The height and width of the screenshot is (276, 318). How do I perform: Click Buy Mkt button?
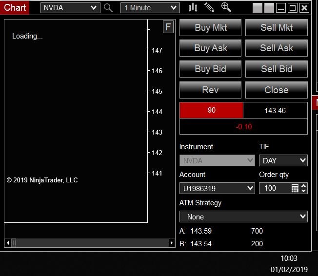pos(210,28)
